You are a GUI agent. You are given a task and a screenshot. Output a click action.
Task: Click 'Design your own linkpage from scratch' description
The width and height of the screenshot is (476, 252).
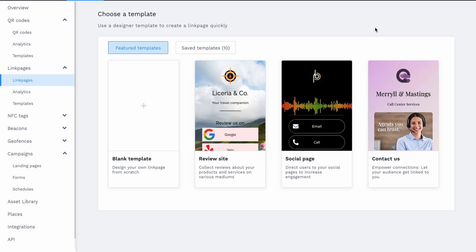point(139,170)
